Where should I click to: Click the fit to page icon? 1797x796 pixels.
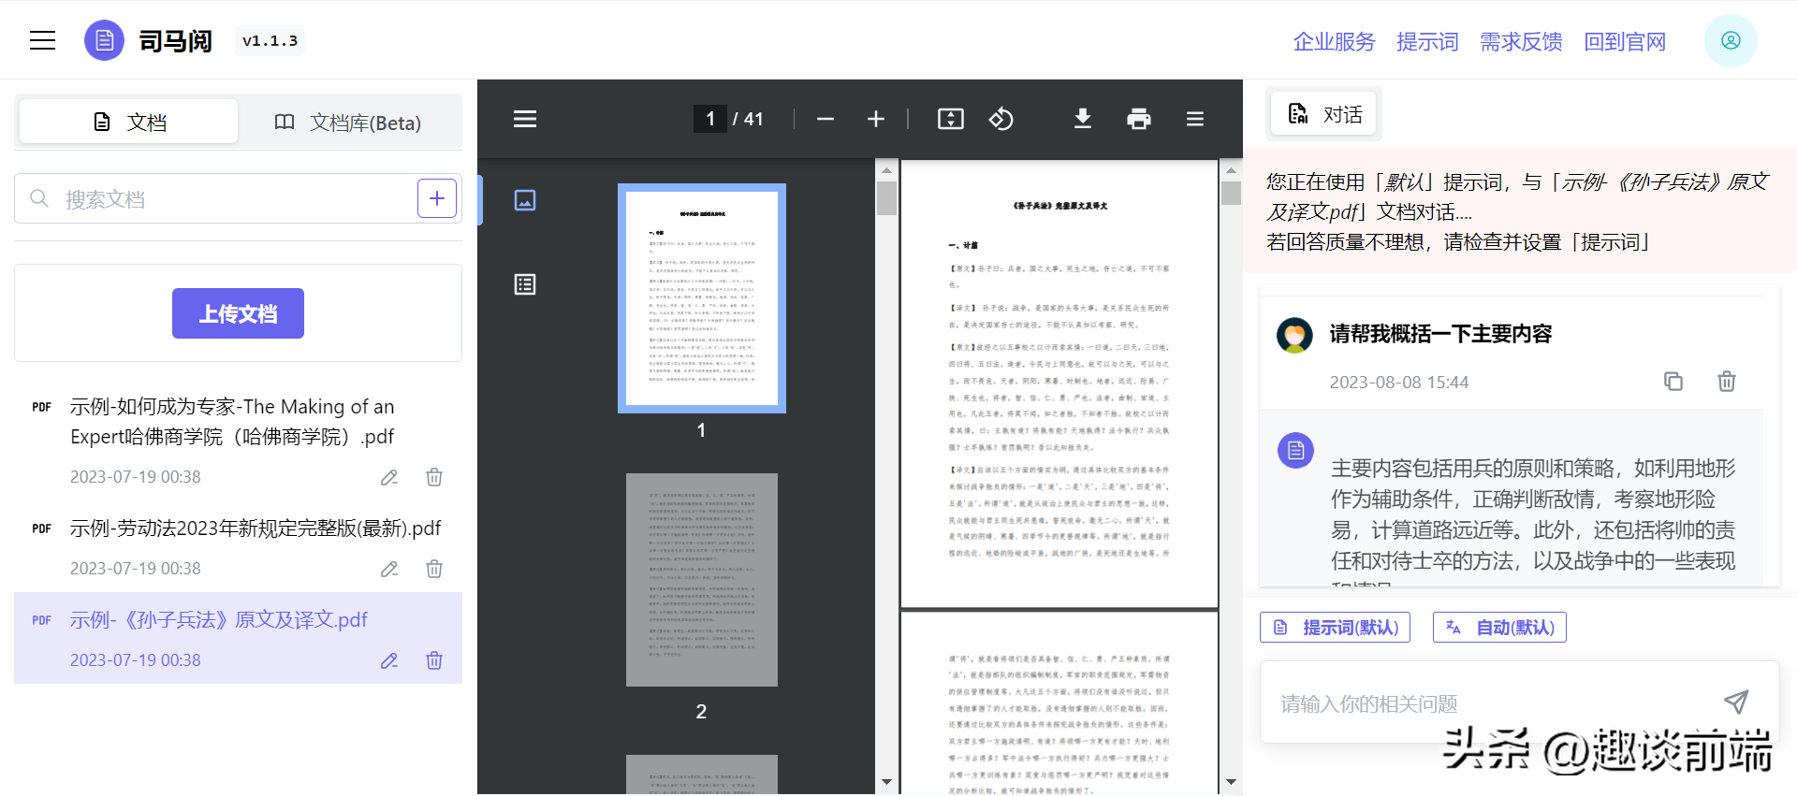[951, 119]
